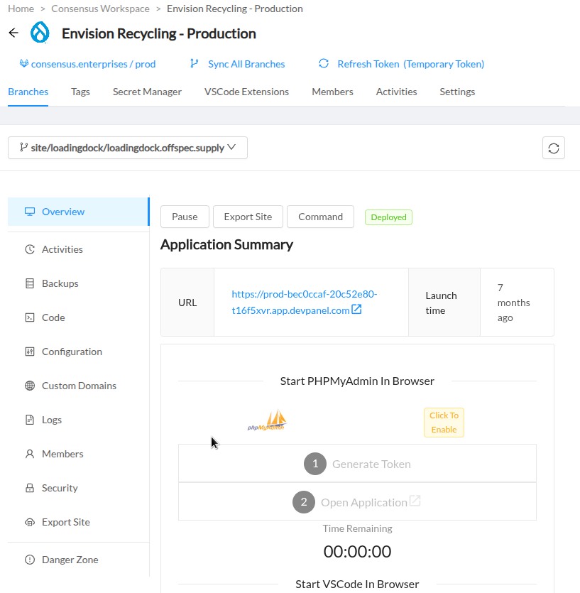Switch to the Branches tab

coord(28,92)
